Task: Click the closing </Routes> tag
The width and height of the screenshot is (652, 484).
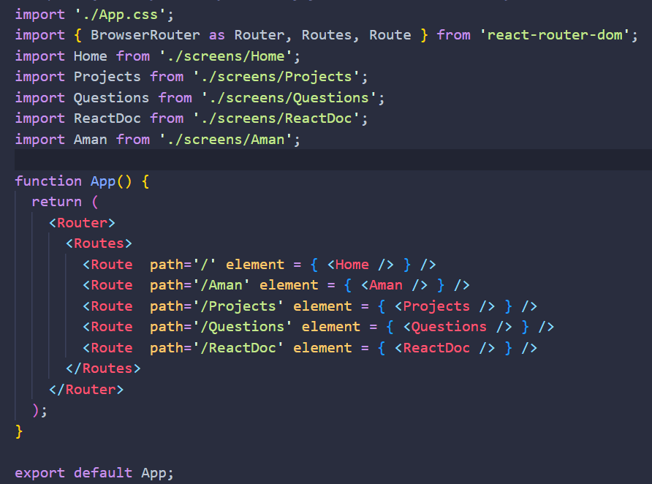Action: click(103, 368)
